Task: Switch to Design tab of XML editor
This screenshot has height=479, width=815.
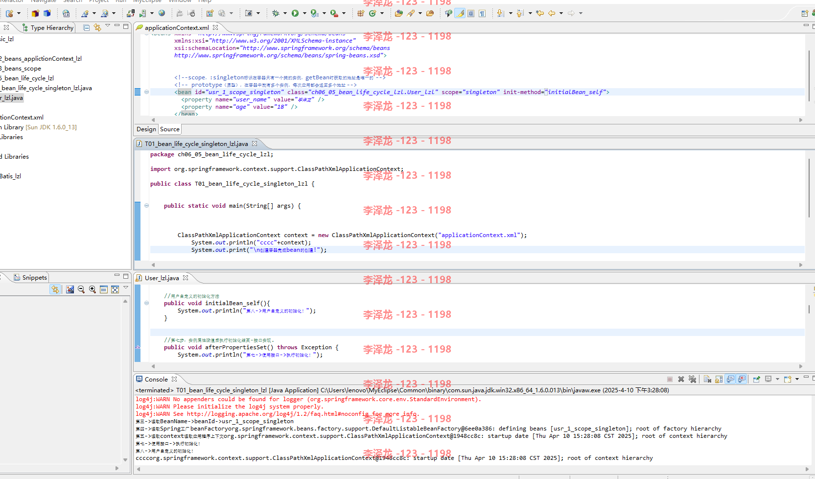Action: tap(146, 129)
